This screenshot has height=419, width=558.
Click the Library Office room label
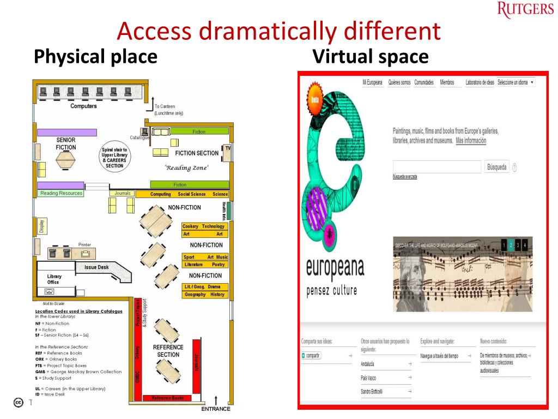coord(54,279)
